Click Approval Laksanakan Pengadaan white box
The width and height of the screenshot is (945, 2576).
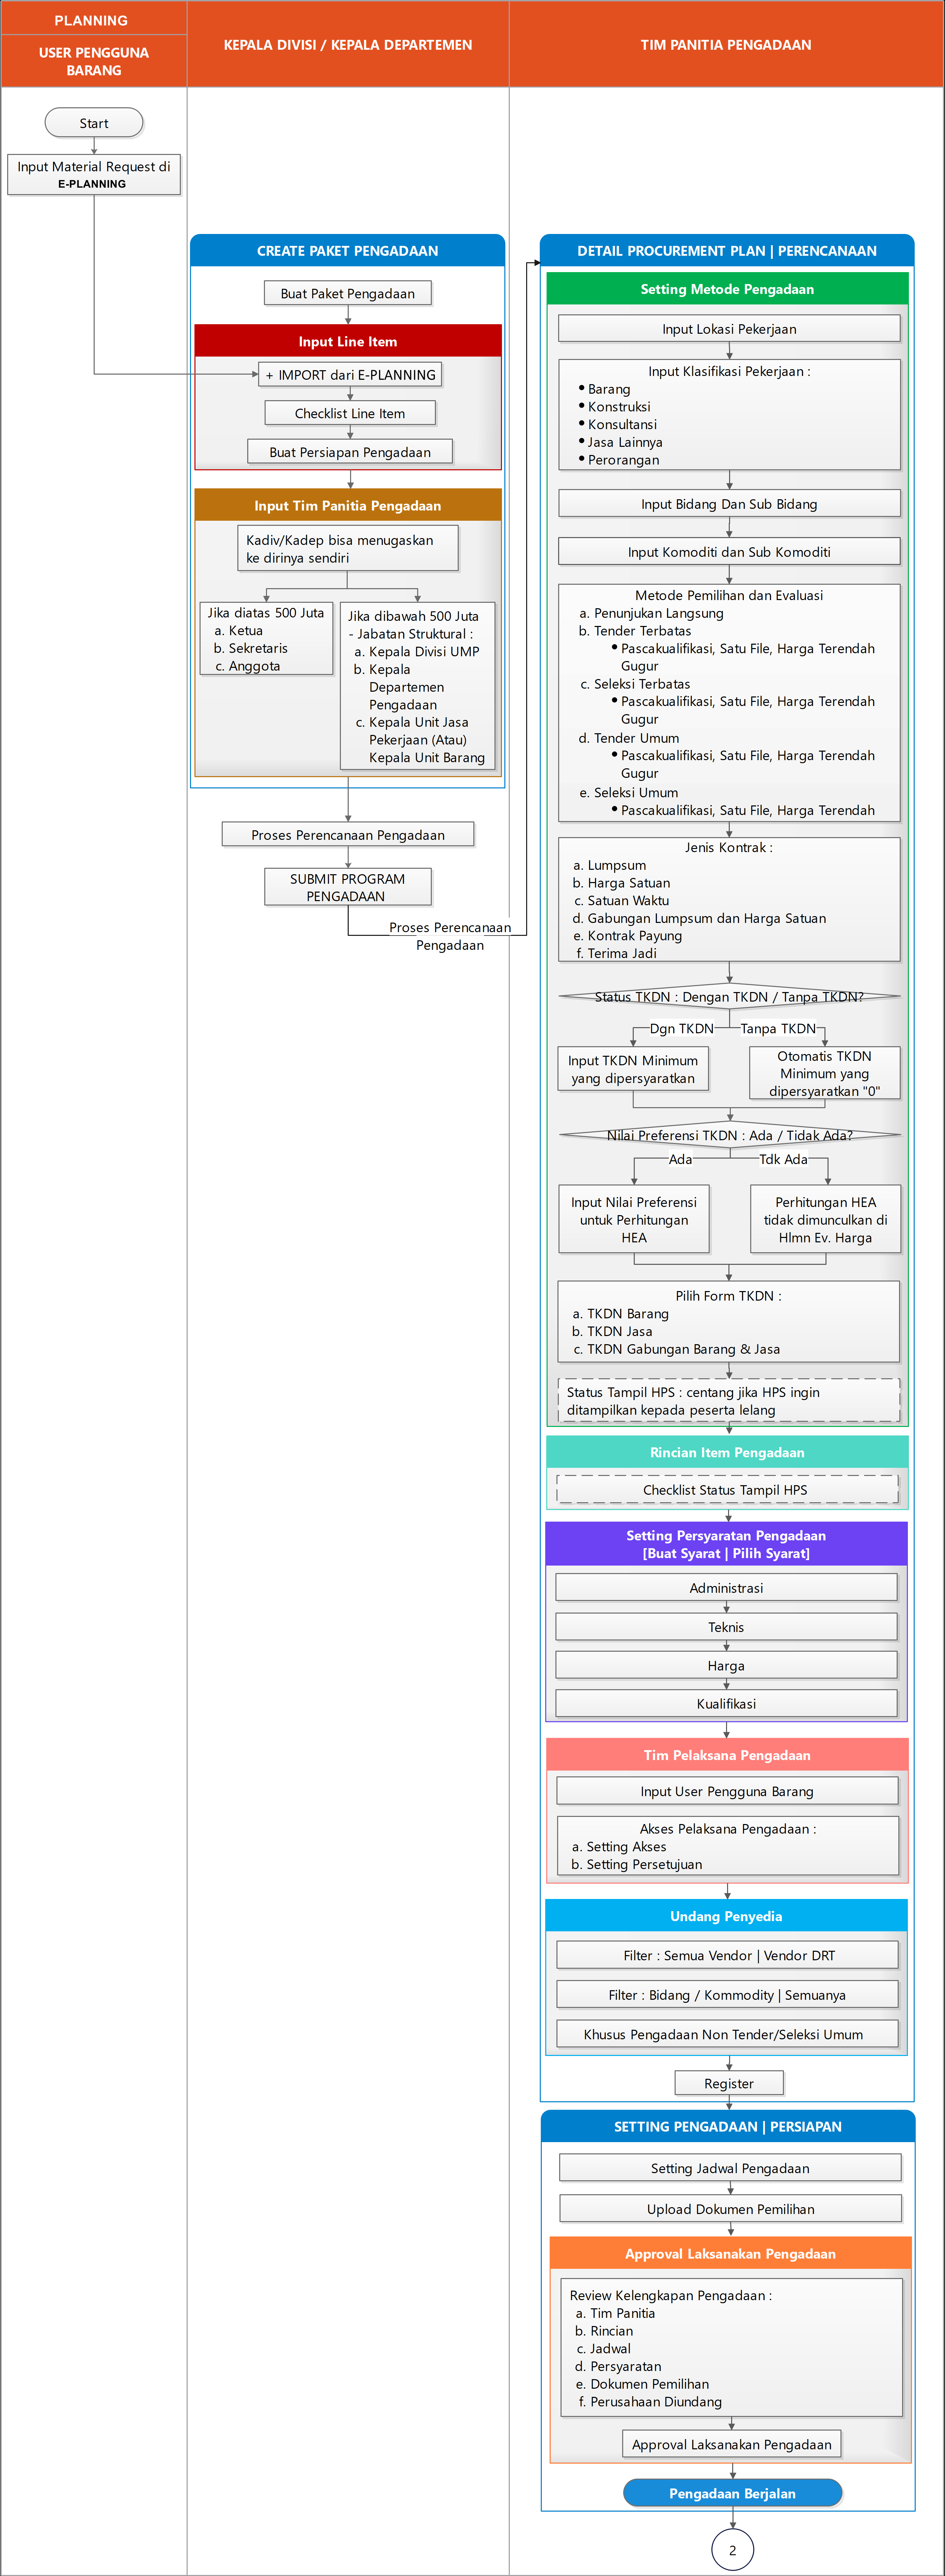click(x=731, y=2444)
